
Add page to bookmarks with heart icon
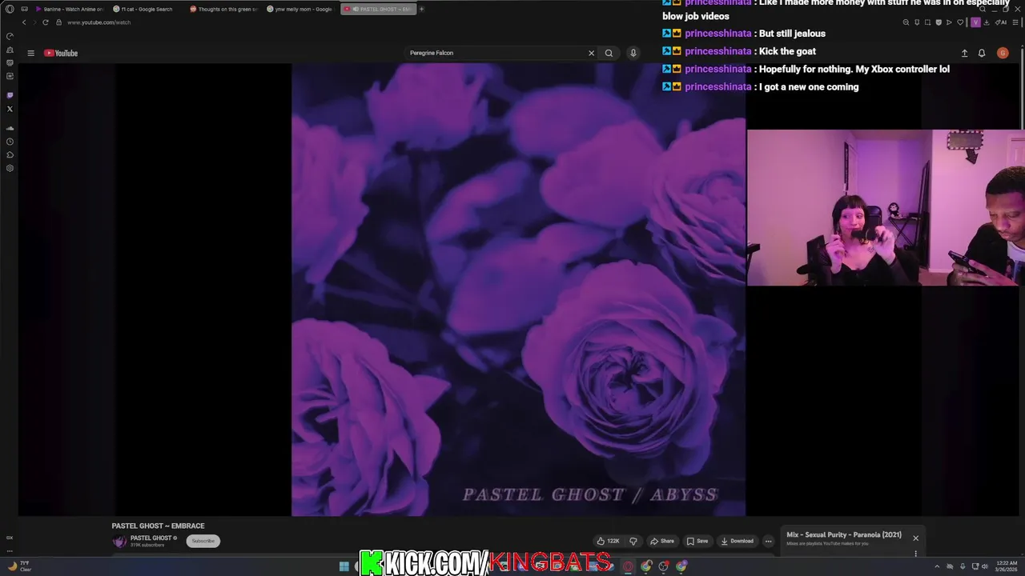960,22
